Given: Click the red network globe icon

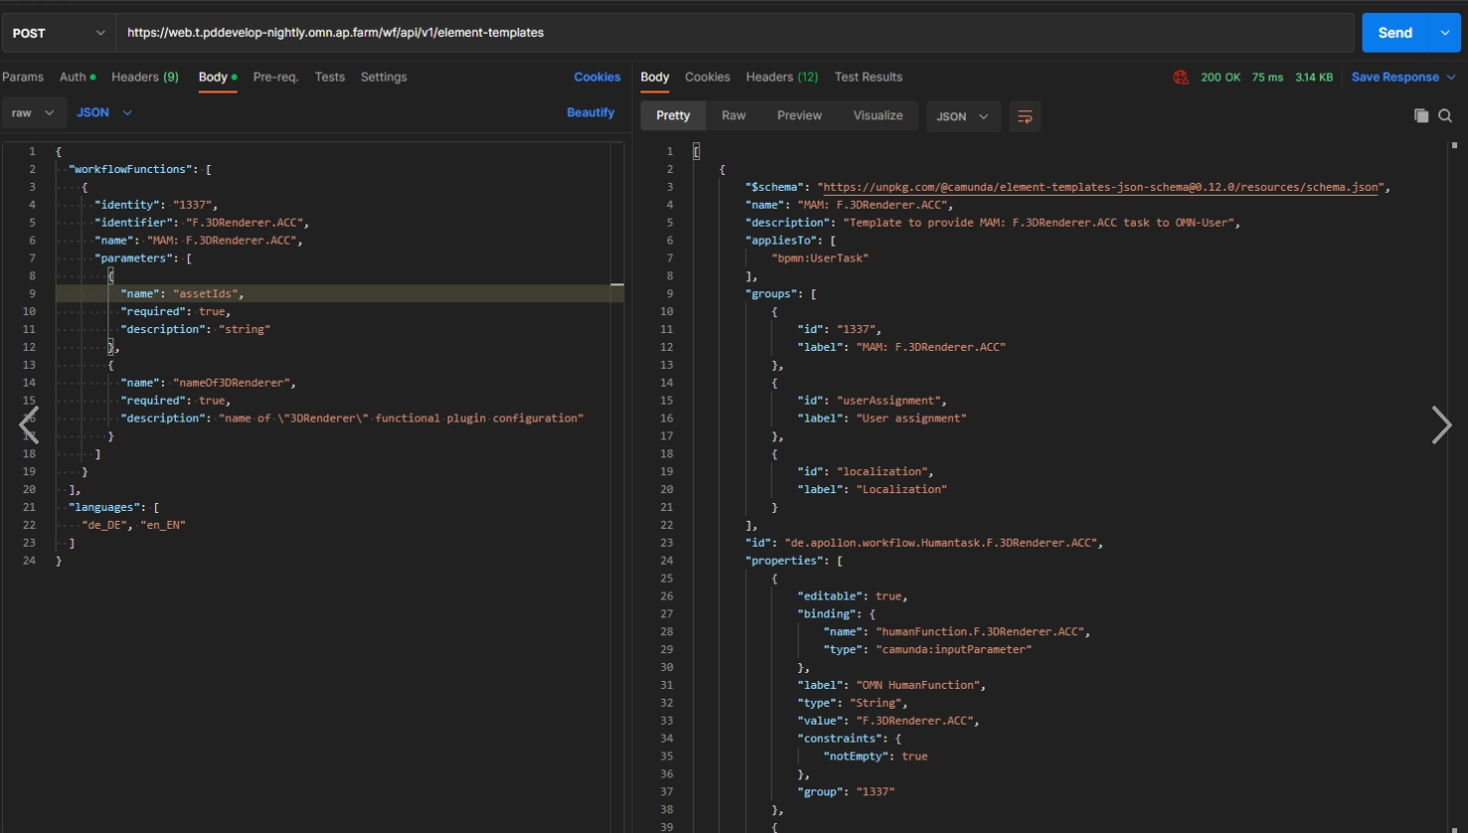Looking at the screenshot, I should click(x=1181, y=78).
